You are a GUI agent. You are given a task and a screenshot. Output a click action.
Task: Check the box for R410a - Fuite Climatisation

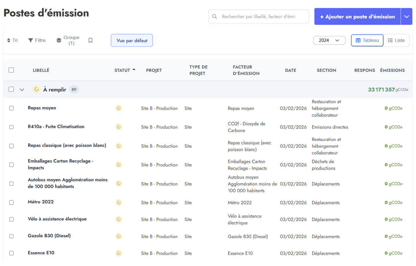(12, 127)
